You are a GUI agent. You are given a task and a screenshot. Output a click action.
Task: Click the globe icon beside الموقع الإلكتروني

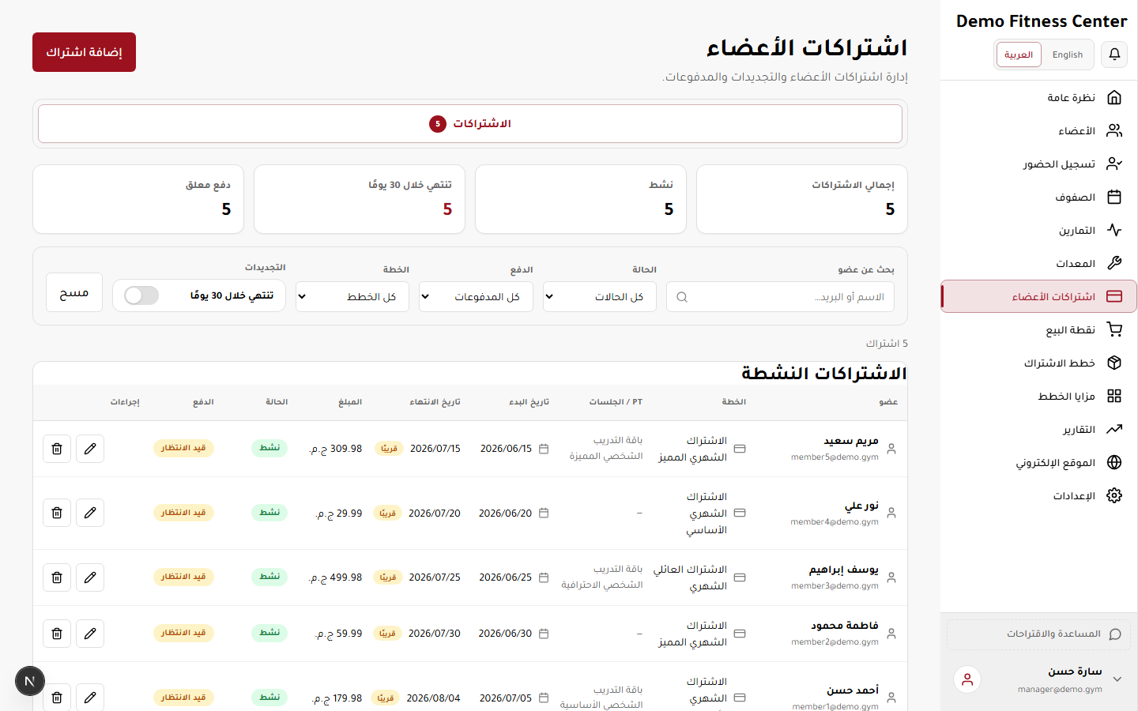click(1114, 462)
